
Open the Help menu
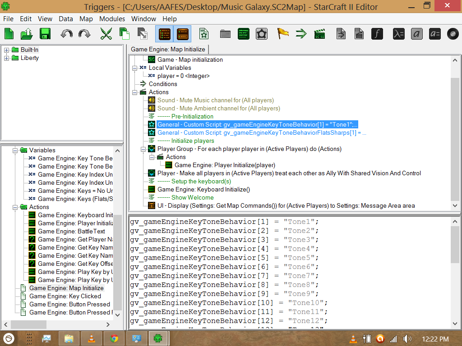coord(170,19)
